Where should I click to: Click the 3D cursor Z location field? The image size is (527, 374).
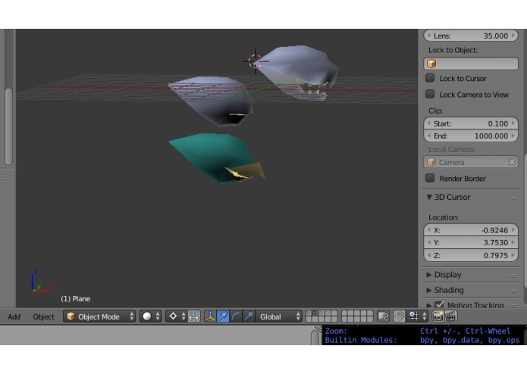tap(471, 255)
